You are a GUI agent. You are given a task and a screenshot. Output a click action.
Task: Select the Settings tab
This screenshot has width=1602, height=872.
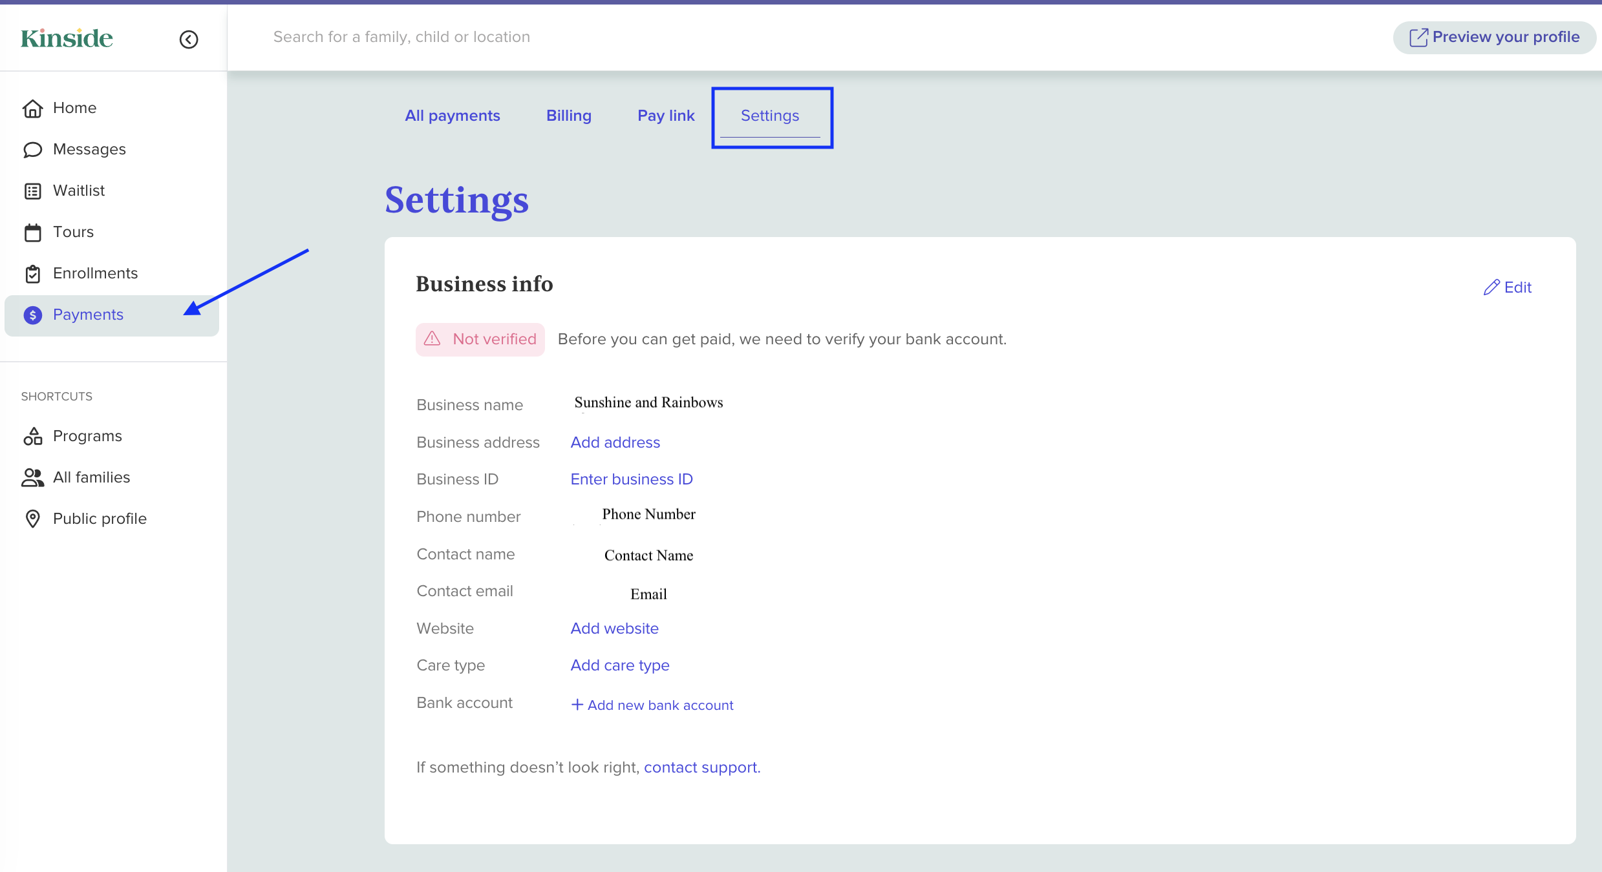click(x=770, y=116)
